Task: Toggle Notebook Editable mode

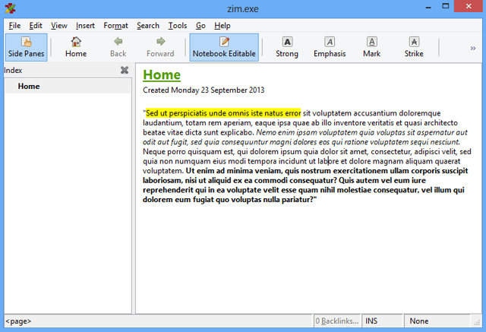Action: [224, 47]
